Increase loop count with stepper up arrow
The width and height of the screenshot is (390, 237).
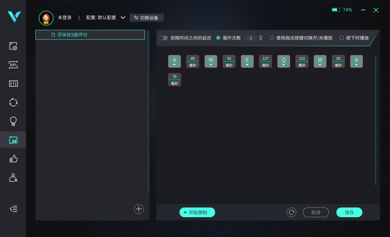(x=261, y=36)
